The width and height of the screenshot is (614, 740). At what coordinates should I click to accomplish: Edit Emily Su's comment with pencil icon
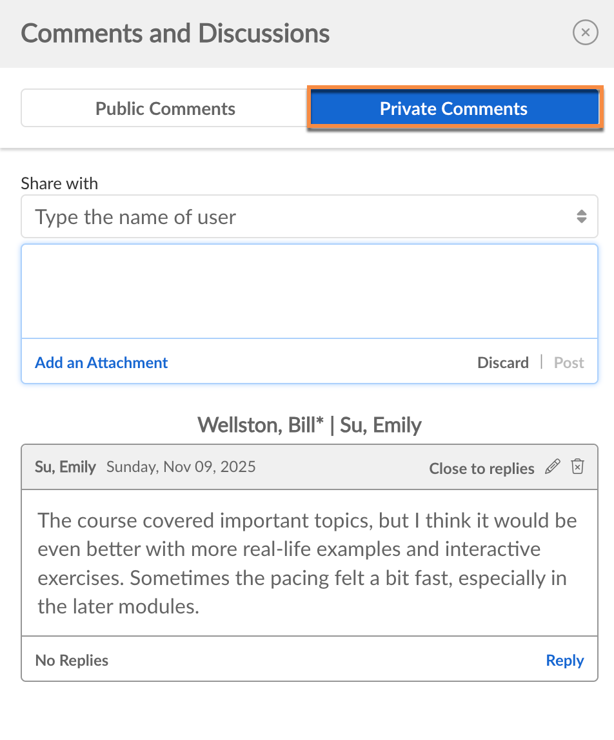pyautogui.click(x=553, y=467)
